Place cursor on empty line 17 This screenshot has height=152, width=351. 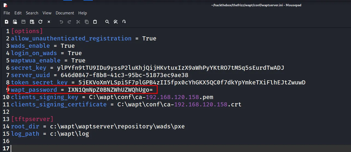coord(180,148)
